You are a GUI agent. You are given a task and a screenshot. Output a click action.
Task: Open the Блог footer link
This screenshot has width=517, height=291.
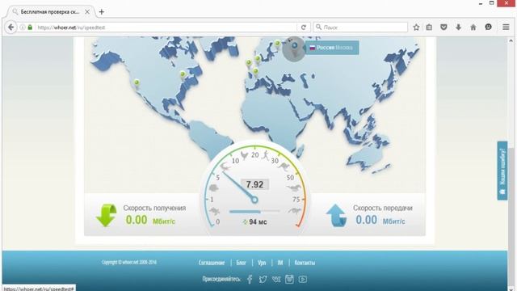tap(241, 263)
